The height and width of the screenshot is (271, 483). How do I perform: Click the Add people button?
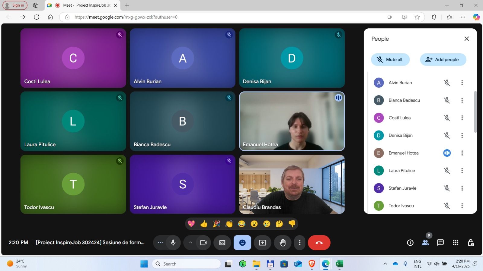coord(443,59)
